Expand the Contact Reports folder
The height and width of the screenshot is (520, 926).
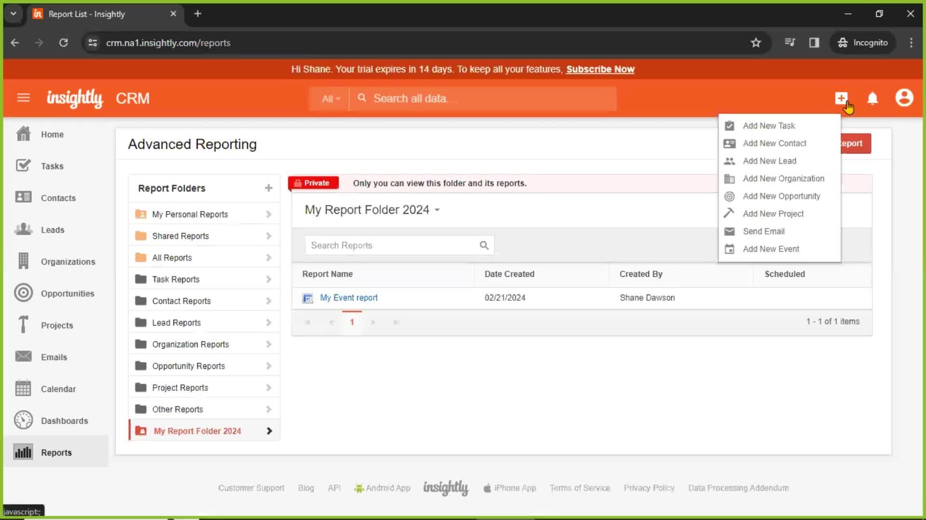tap(268, 301)
